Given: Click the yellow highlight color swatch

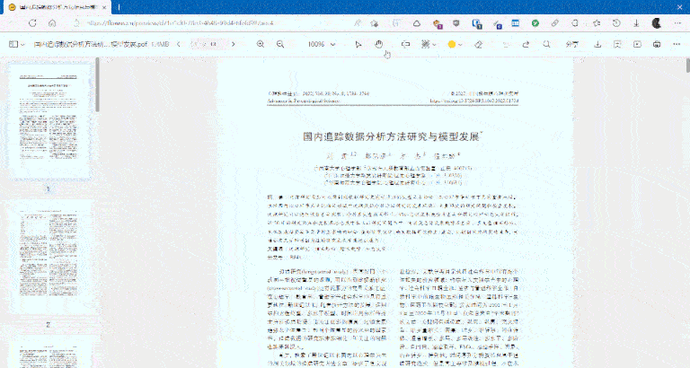Looking at the screenshot, I should click(x=452, y=44).
